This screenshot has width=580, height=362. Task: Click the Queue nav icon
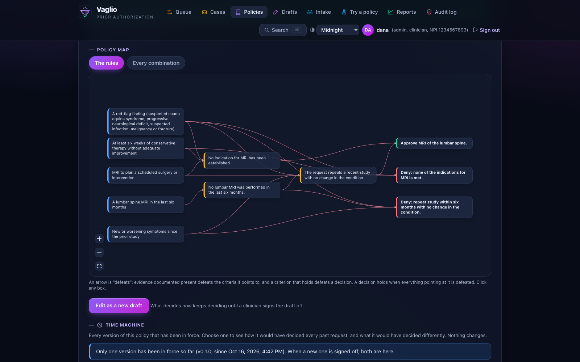tap(170, 12)
